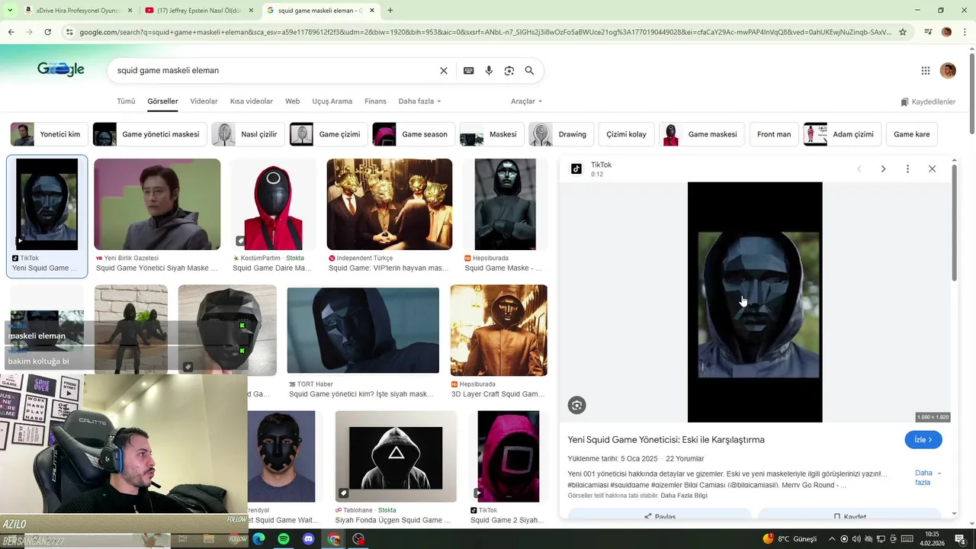The image size is (976, 549).
Task: Select the Adam çizimi filter chip
Action: tap(843, 134)
